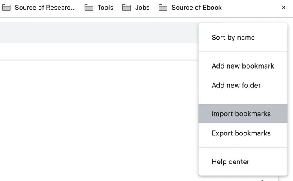Click blank bookmarks bar space left of »
The width and height of the screenshot is (293, 181).
[x=250, y=8]
